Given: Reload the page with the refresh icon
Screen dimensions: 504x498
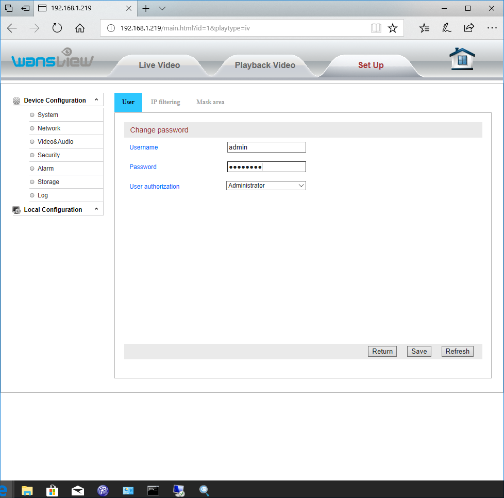Looking at the screenshot, I should pos(57,28).
